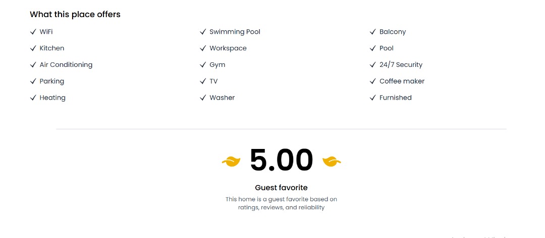Click the Furnished amenity label
Image resolution: width=545 pixels, height=238 pixels.
(395, 98)
